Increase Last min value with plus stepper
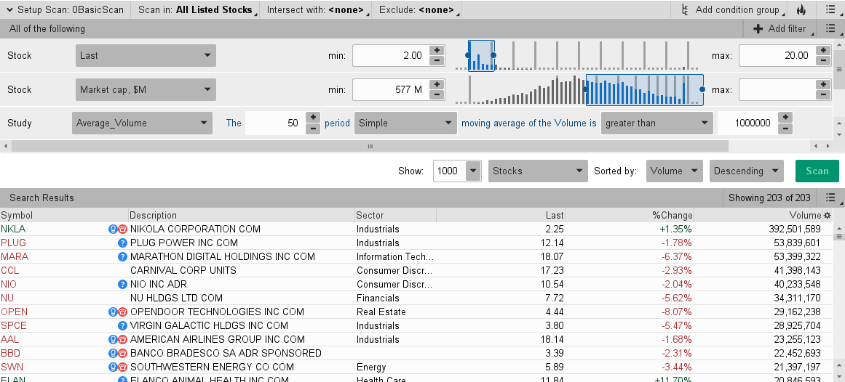The height and width of the screenshot is (382, 845). click(x=437, y=50)
